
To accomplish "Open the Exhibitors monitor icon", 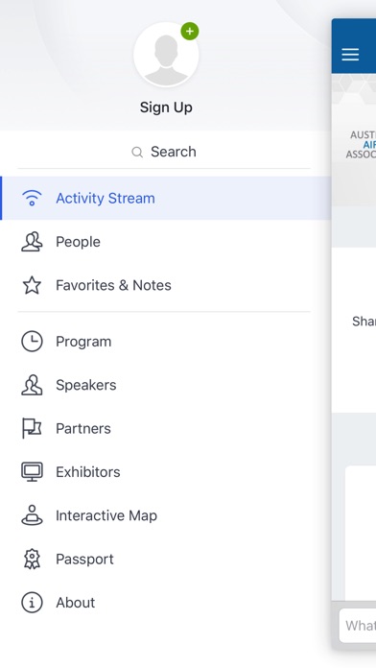I will 32,471.
